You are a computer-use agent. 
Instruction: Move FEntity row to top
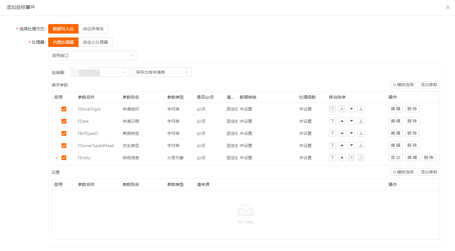click(332, 158)
